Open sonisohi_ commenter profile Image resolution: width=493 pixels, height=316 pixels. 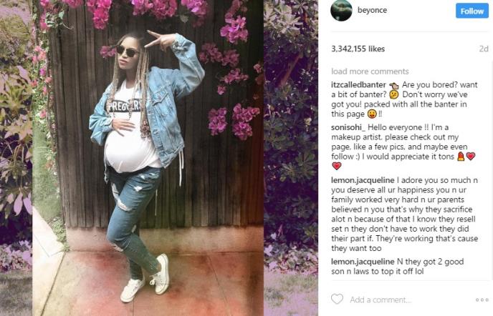pos(348,127)
